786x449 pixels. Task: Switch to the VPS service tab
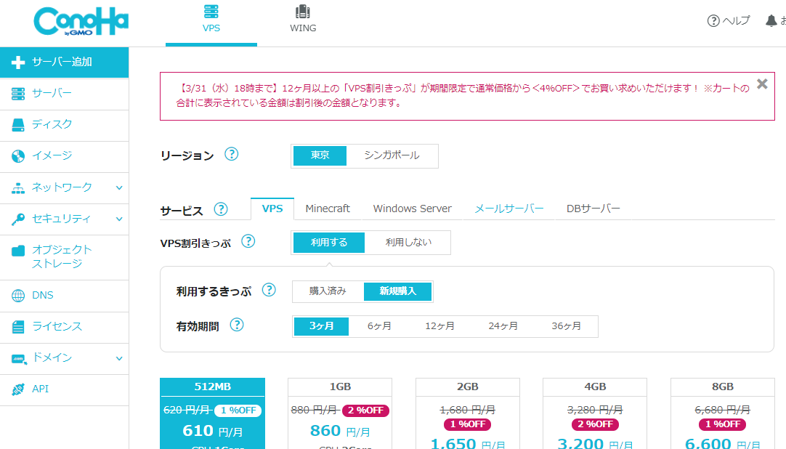[x=272, y=209]
